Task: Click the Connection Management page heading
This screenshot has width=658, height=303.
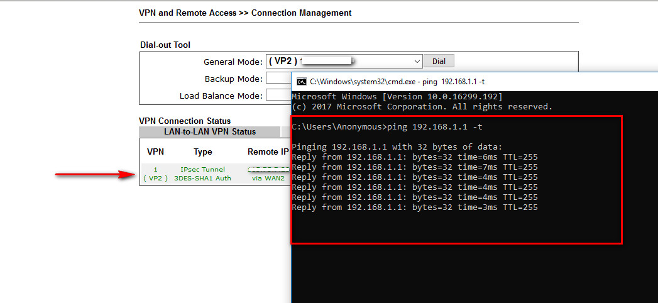Action: pos(245,13)
